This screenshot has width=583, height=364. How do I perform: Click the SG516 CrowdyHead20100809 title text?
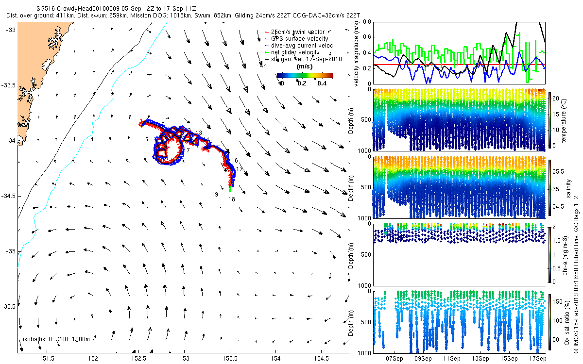(117, 9)
